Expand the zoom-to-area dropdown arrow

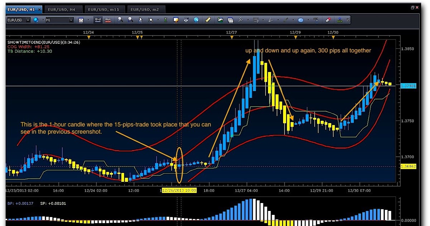158,20
